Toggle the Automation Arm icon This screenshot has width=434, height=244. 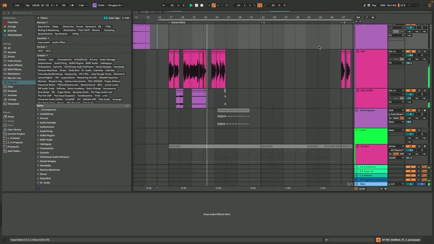pyautogui.click(x=214, y=5)
